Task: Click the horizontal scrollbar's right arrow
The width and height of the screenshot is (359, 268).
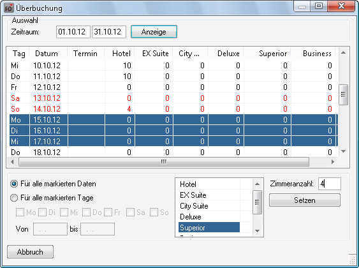Action: [x=333, y=161]
